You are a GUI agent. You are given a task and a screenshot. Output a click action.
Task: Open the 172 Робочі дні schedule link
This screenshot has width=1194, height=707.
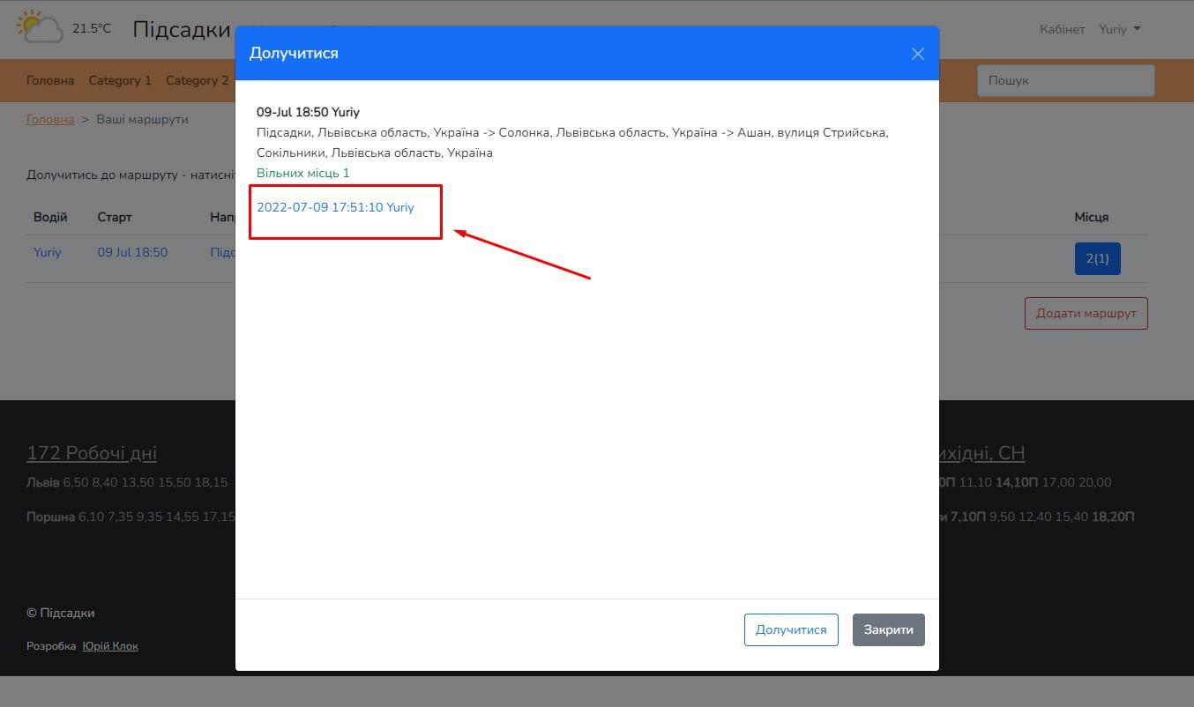click(92, 453)
